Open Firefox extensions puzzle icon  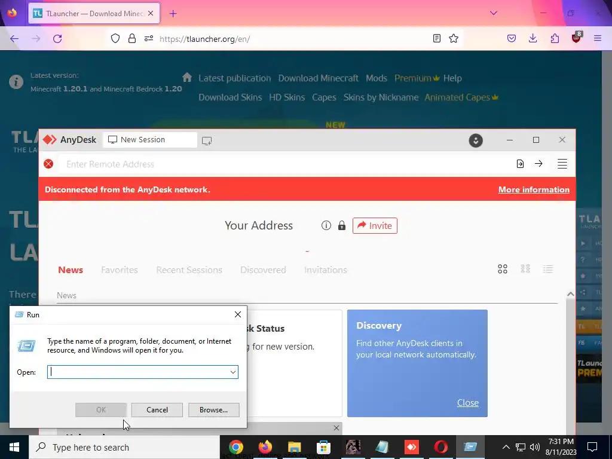coord(555,38)
